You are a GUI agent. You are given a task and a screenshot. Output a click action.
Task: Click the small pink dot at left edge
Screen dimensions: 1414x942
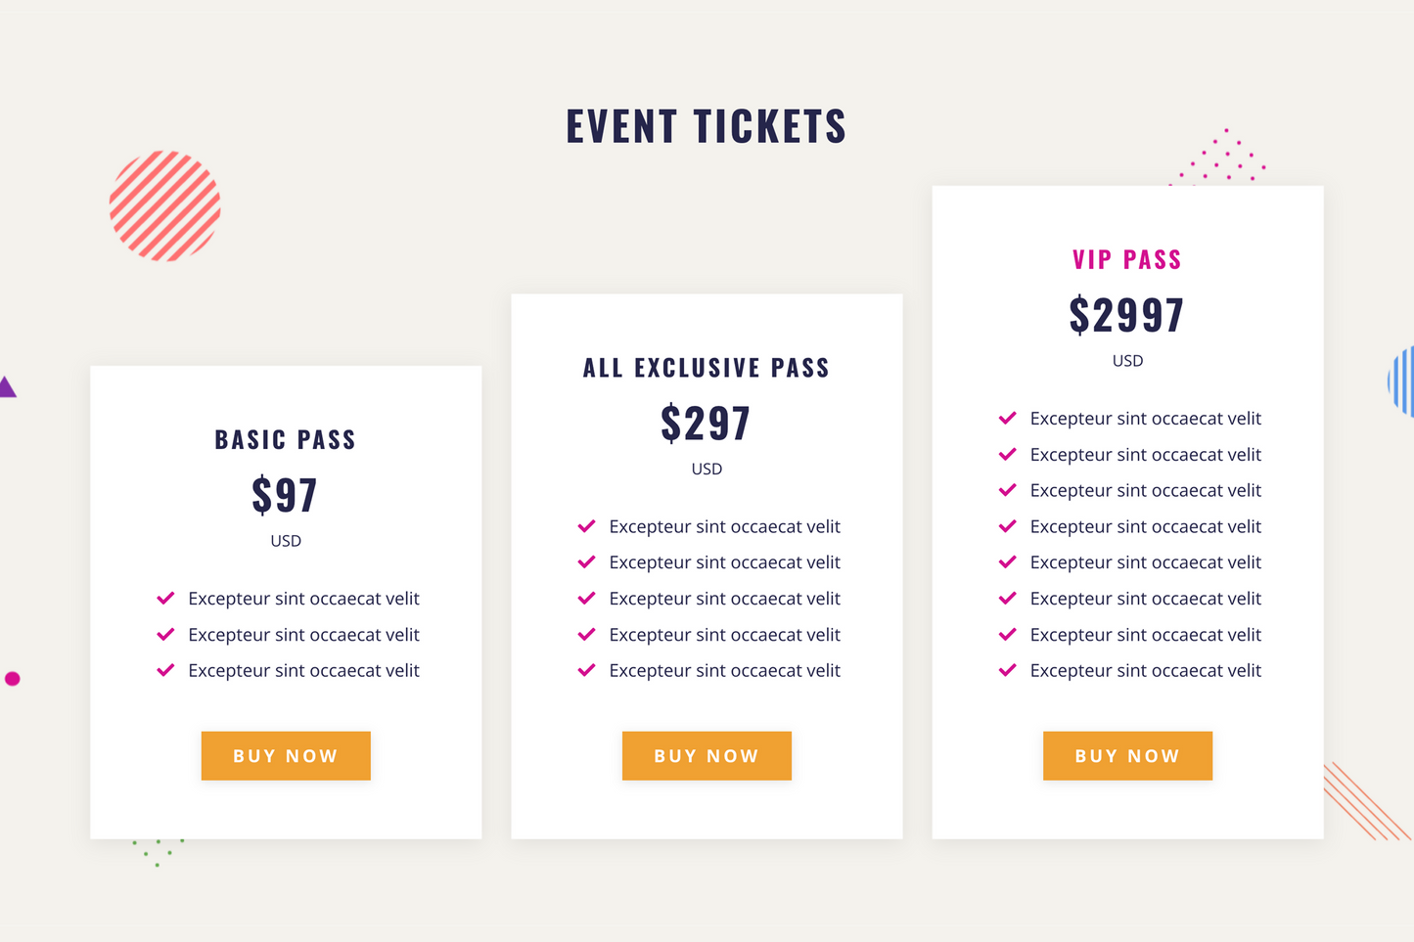[12, 679]
